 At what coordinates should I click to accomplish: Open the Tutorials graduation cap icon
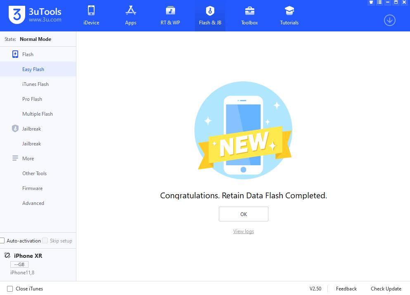pyautogui.click(x=289, y=11)
